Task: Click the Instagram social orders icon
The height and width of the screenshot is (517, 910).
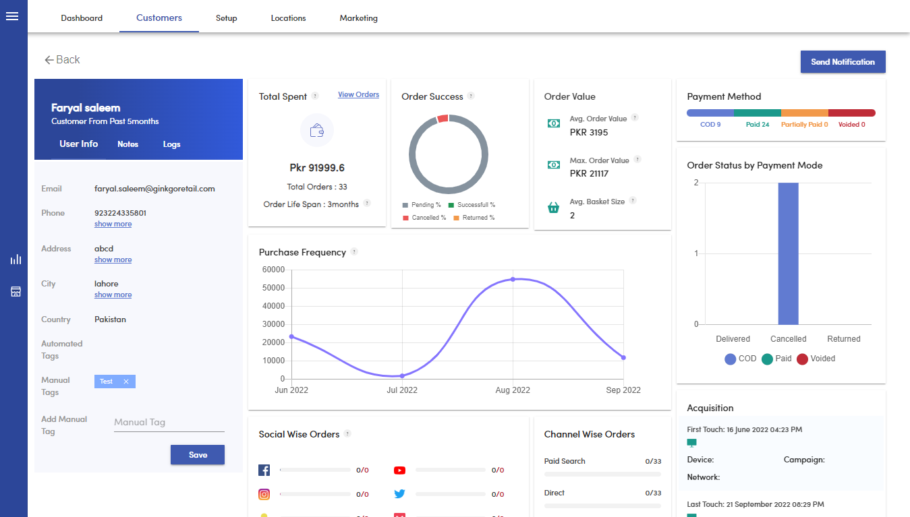Action: [x=264, y=493]
